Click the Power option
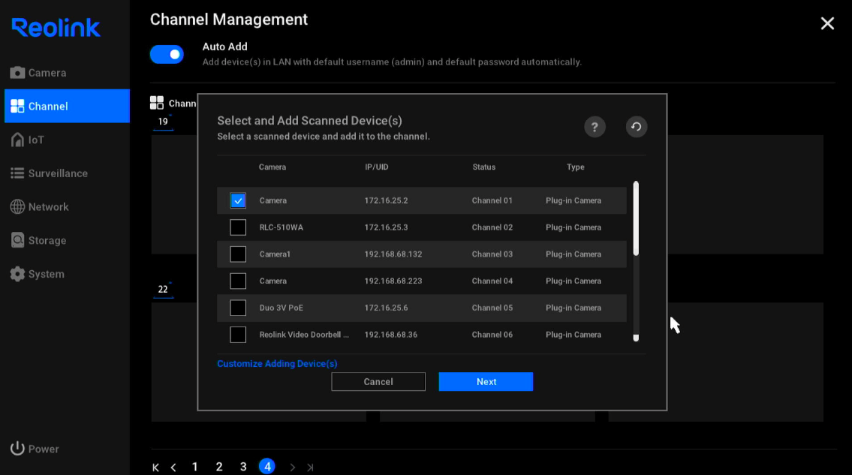This screenshot has width=852, height=475. click(35, 449)
